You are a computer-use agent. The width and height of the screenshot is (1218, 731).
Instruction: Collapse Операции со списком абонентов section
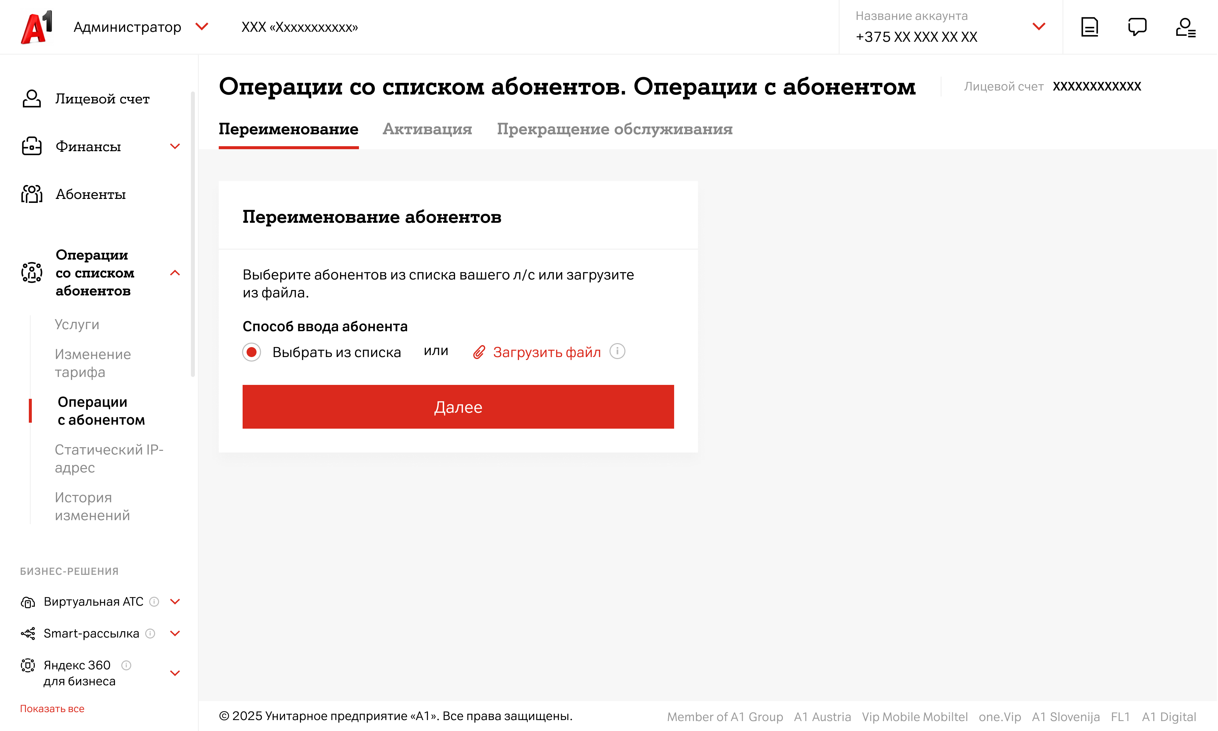175,273
